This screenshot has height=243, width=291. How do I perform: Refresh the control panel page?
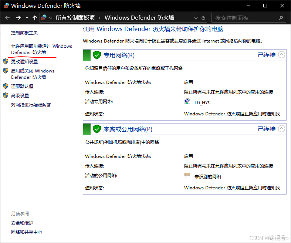tap(203, 18)
